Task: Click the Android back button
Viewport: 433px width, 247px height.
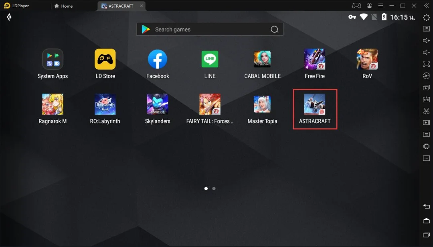Action: (426, 206)
